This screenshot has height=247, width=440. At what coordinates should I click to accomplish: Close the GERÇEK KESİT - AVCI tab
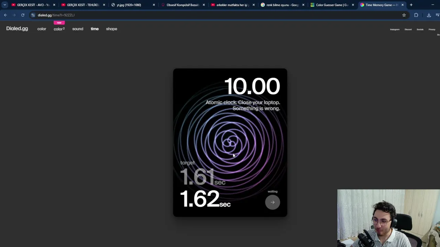pyautogui.click(x=54, y=5)
